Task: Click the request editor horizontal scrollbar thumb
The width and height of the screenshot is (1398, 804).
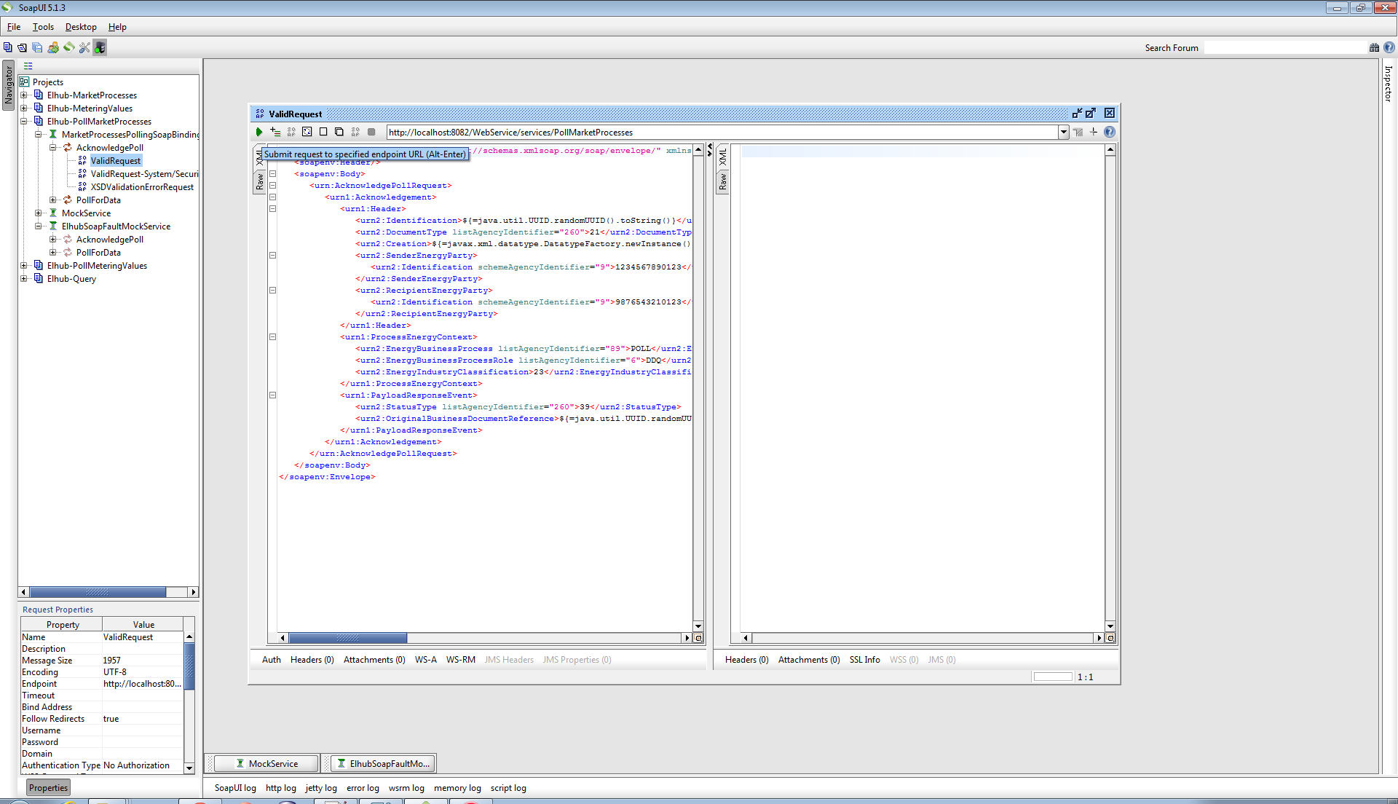Action: pyautogui.click(x=347, y=638)
